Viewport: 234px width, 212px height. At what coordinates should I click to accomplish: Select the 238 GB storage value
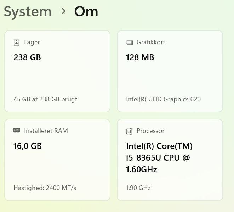coord(27,57)
